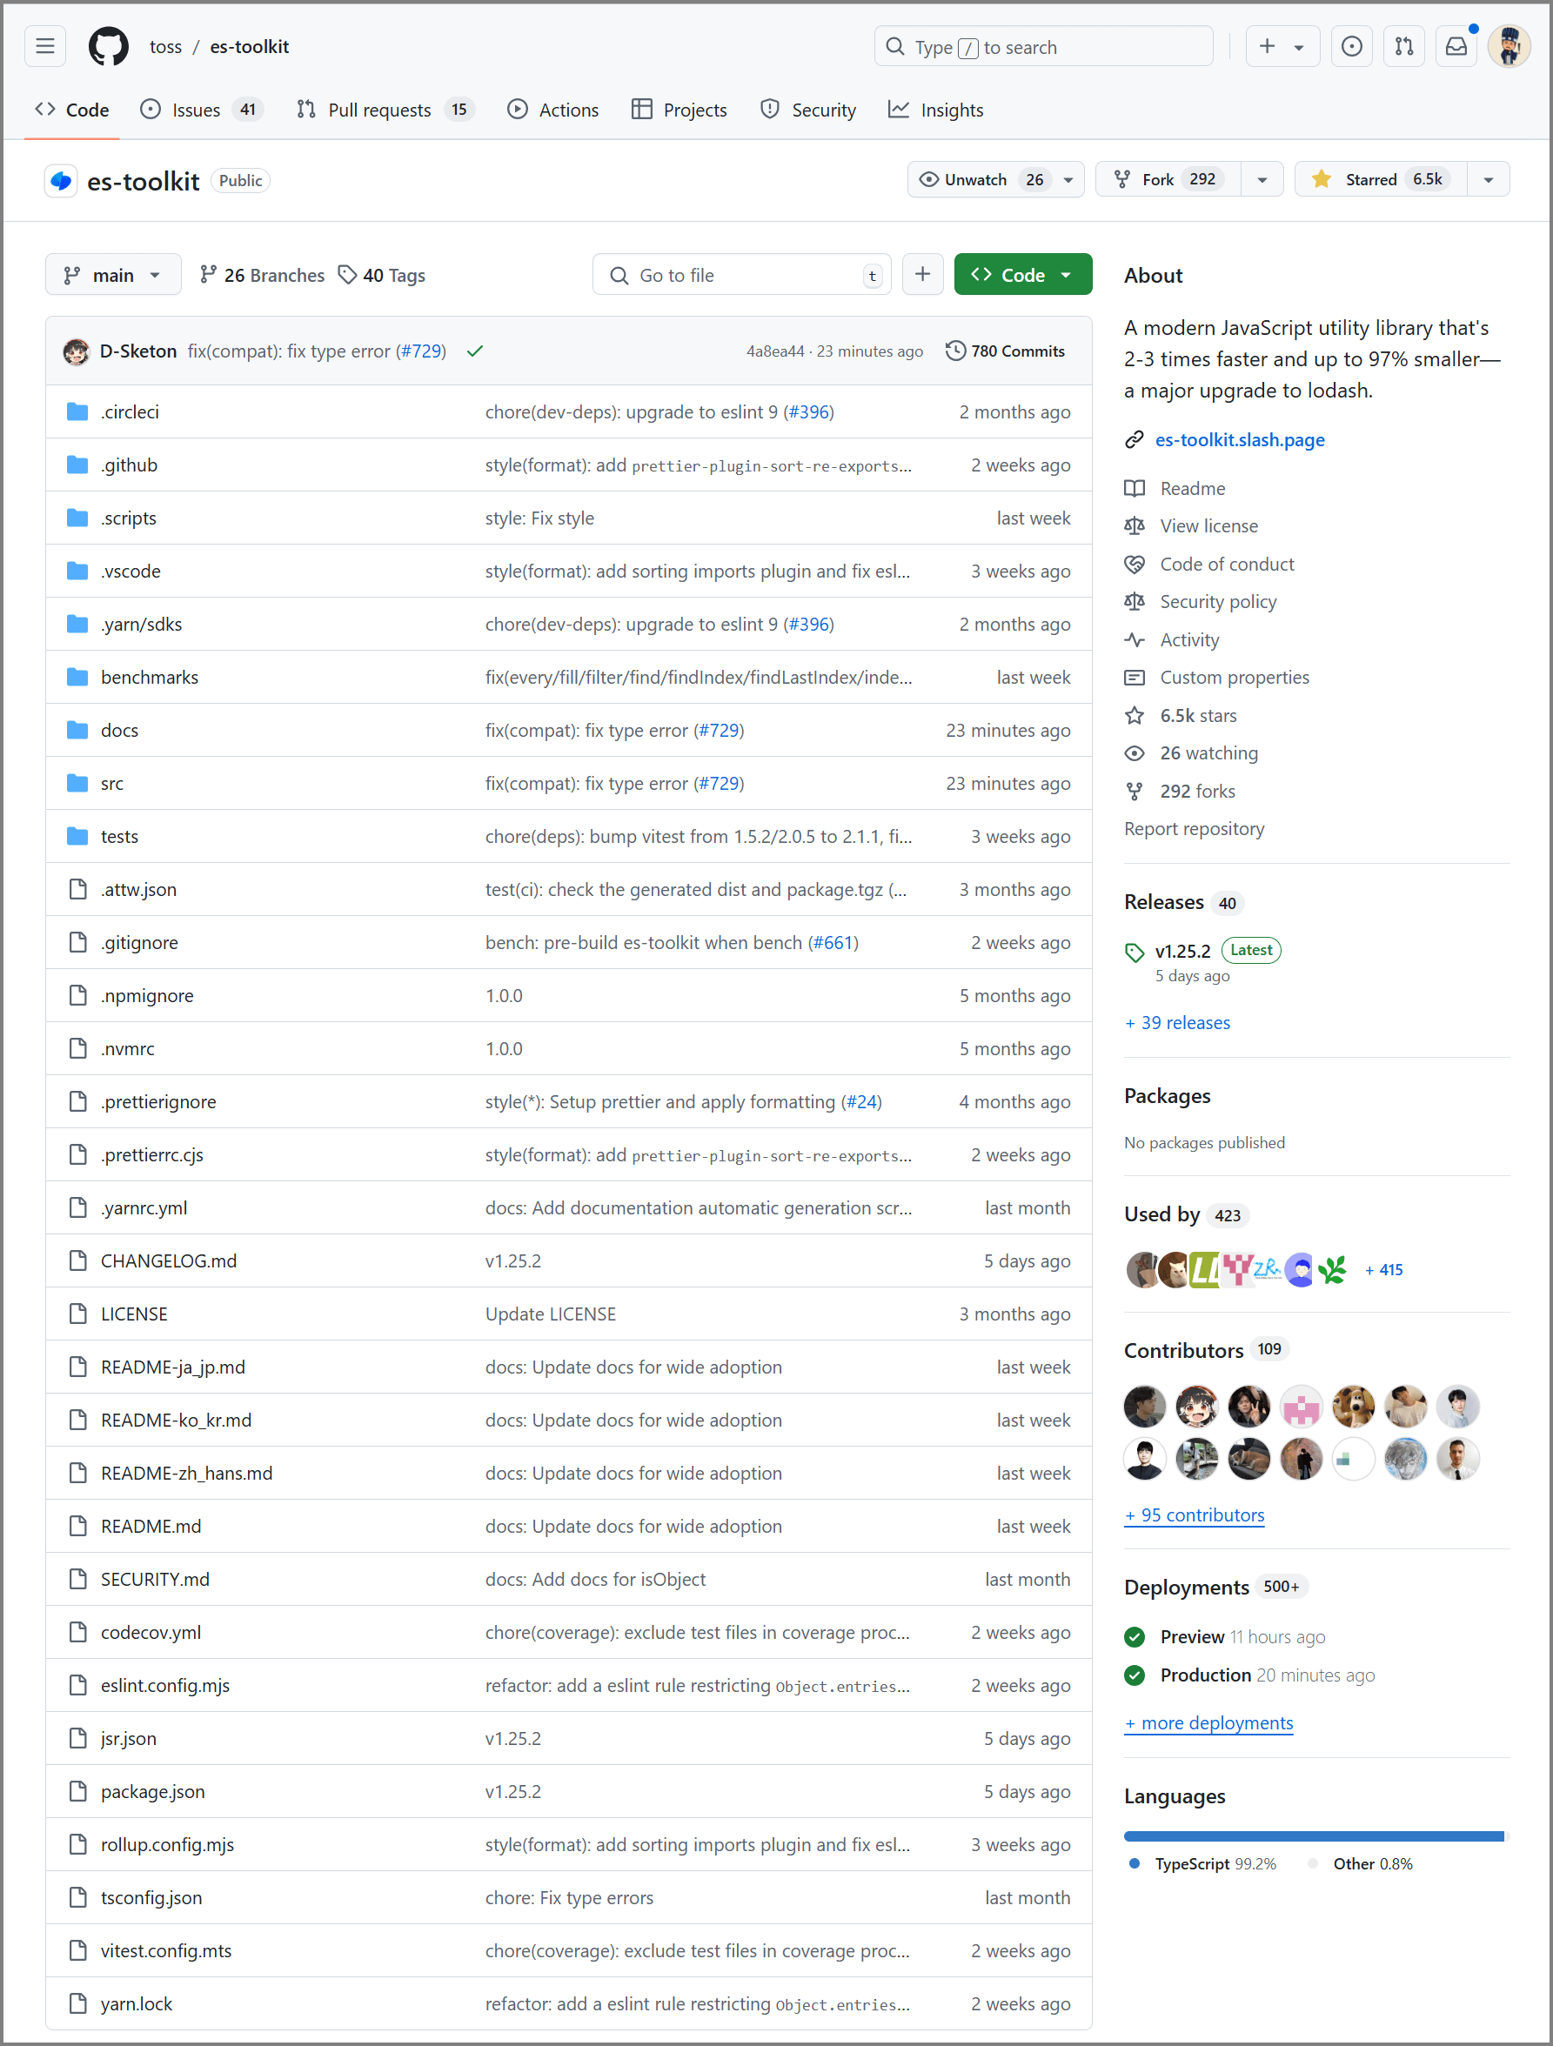This screenshot has height=2046, width=1553.
Task: Open package.json file
Action: coord(152,1792)
